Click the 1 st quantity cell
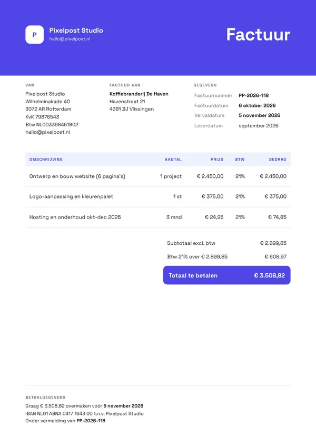 tap(177, 196)
